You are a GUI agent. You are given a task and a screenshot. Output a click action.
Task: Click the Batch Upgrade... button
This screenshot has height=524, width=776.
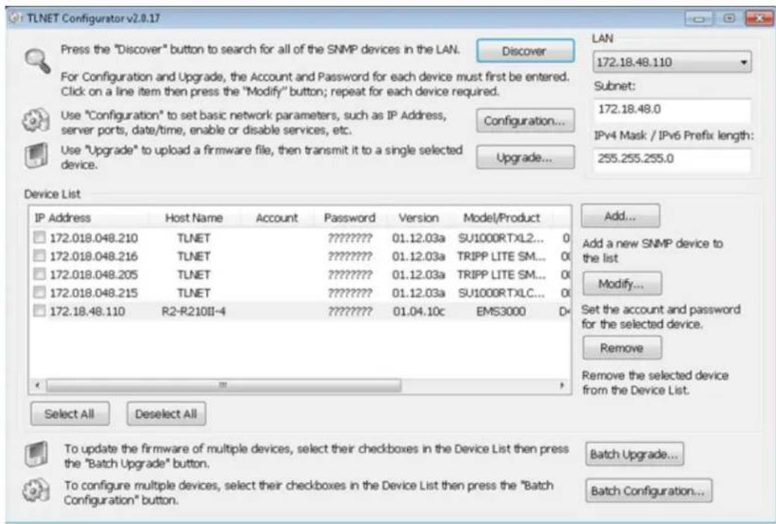(x=635, y=454)
